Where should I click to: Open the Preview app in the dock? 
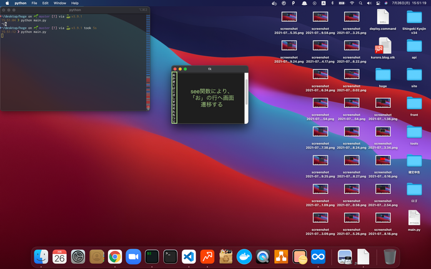point(345,257)
